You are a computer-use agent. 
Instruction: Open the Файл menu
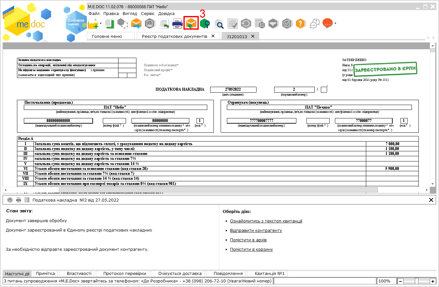(x=94, y=14)
